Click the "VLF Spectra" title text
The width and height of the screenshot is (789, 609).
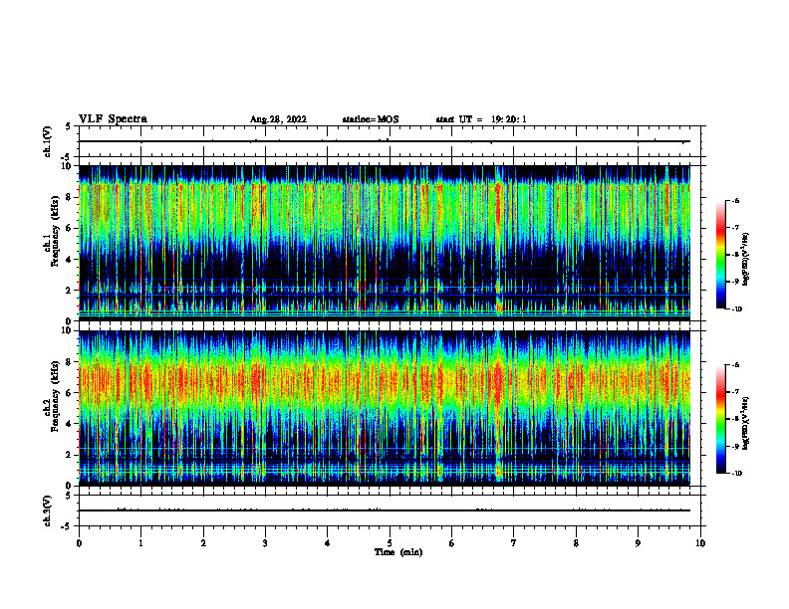pyautogui.click(x=113, y=119)
